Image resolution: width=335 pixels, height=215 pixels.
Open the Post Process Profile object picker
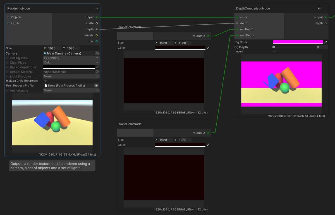[97, 86]
